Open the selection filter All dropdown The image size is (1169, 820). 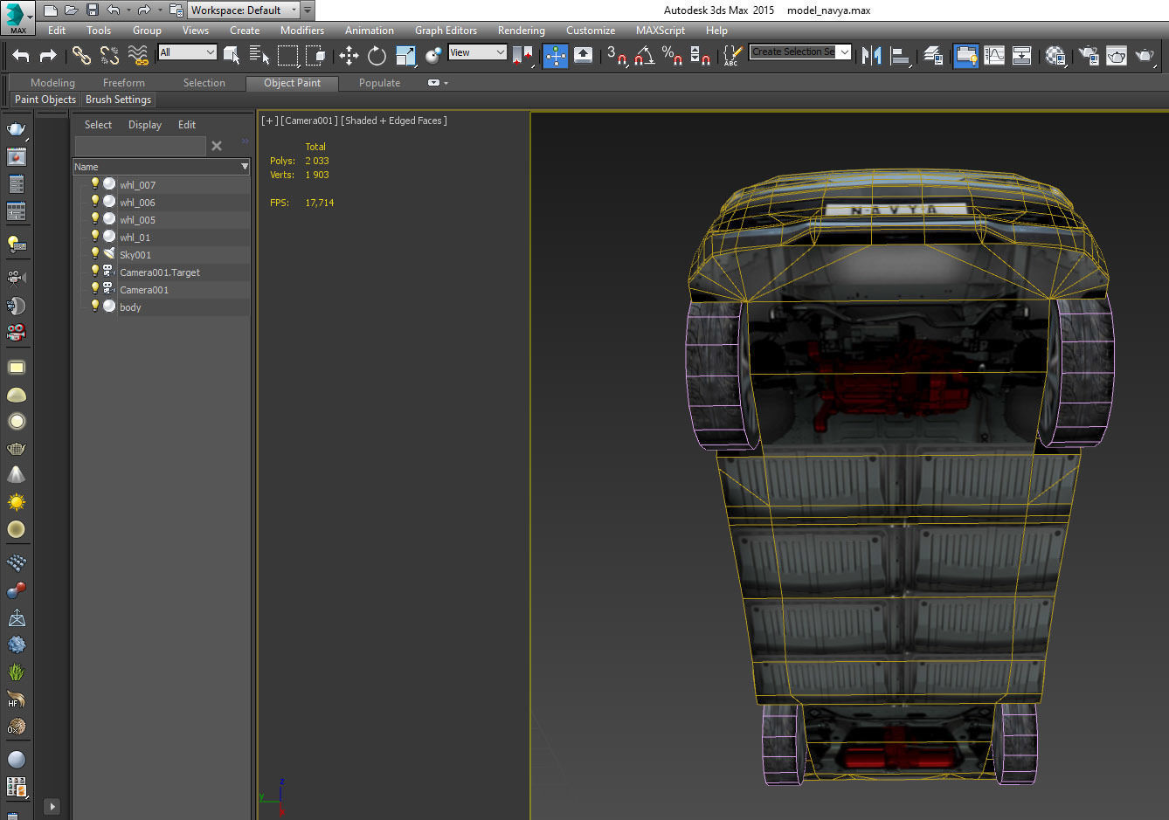click(x=187, y=52)
